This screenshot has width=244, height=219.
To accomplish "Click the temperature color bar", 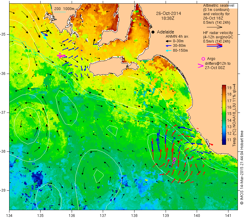I will click(224, 115).
